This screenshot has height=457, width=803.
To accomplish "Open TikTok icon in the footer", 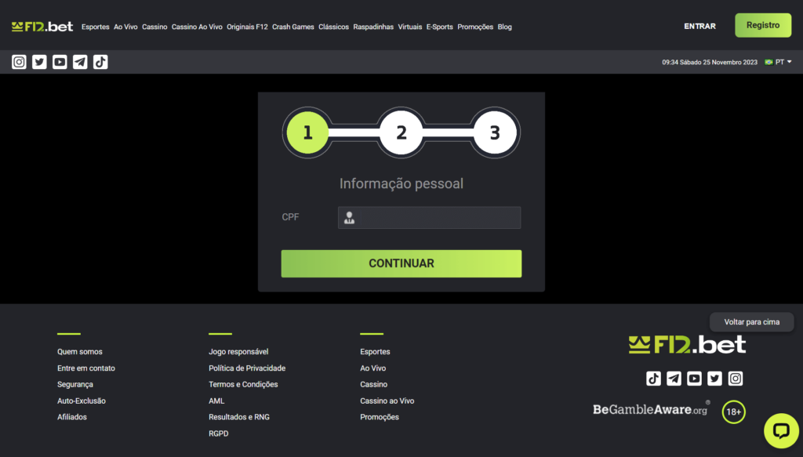I will click(x=653, y=379).
